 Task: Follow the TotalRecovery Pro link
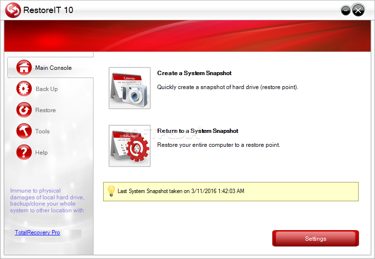click(x=38, y=233)
